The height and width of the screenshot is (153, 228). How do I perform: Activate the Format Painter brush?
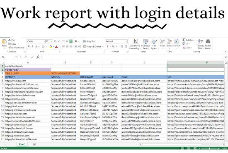pos(16,48)
